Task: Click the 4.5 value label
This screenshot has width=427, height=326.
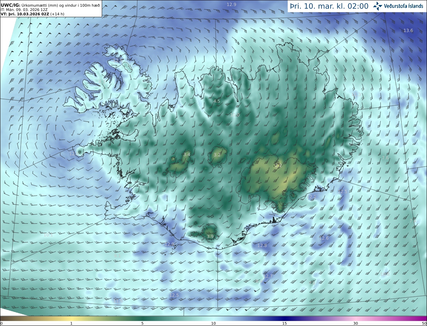Action: (x=217, y=101)
